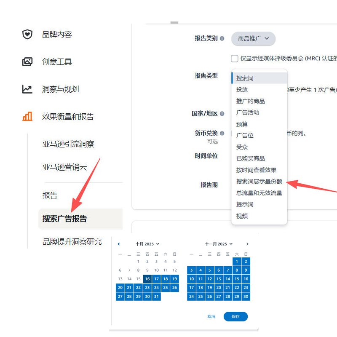Image resolution: width=337 pixels, height=337 pixels.
Task: Go to previous month in calendar
Action: tap(119, 244)
